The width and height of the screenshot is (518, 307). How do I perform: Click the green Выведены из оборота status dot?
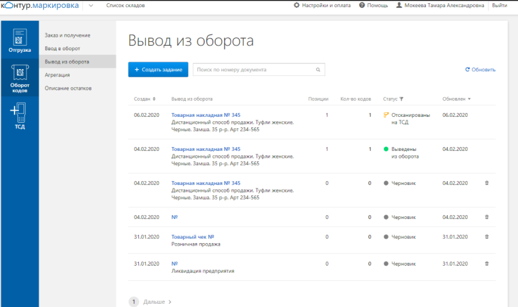coord(386,149)
